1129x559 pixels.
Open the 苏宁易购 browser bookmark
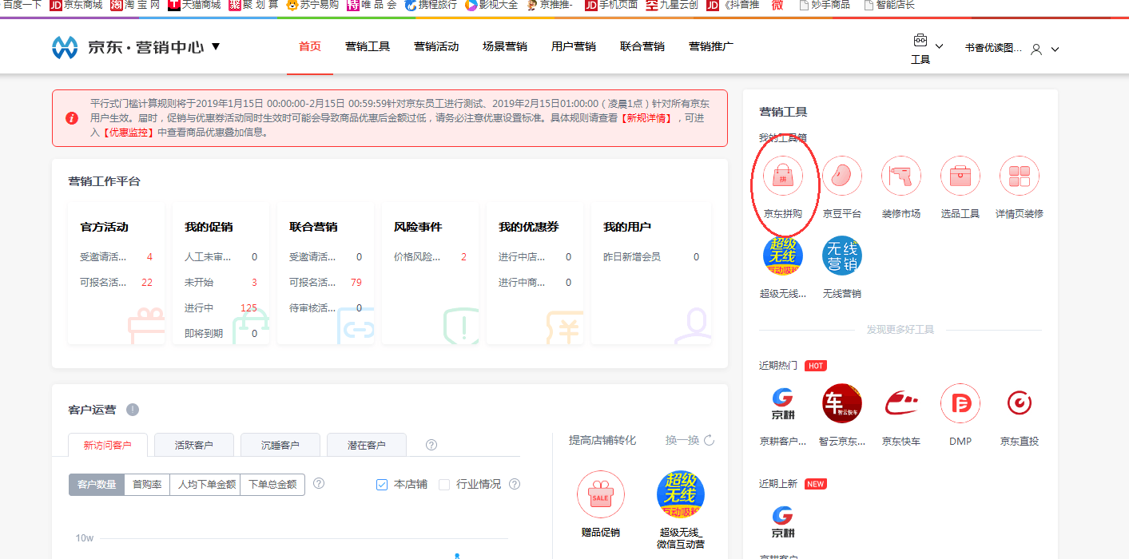pyautogui.click(x=312, y=5)
